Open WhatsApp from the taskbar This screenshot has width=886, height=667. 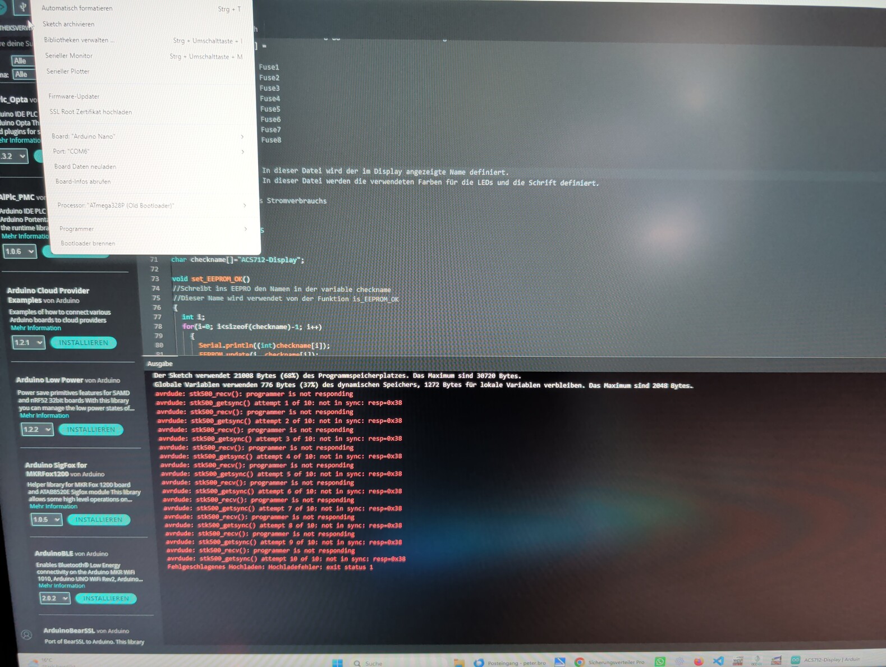(x=660, y=662)
